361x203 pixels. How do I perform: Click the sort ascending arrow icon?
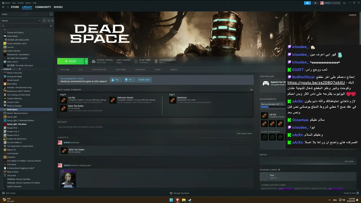[44, 21]
